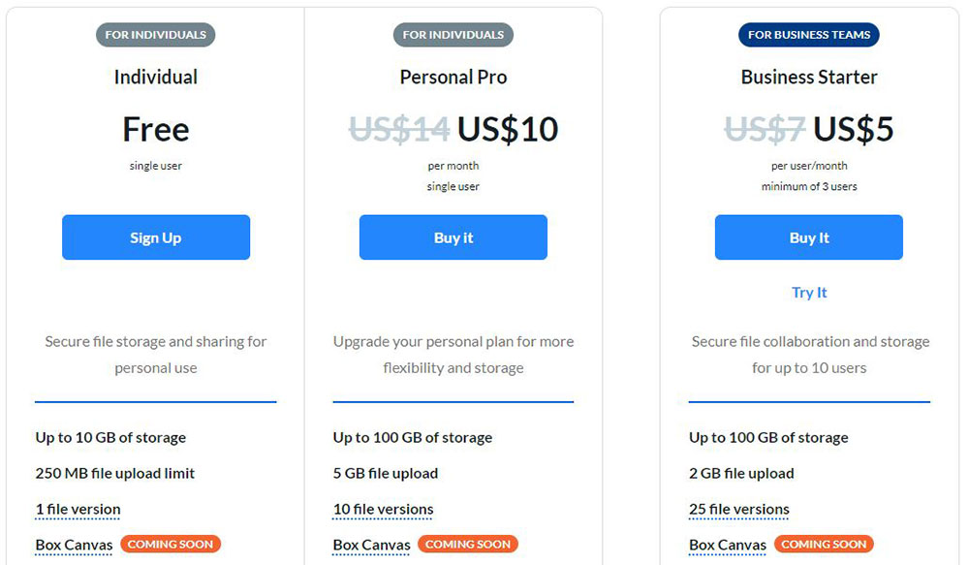
Task: Click Coming Soon badge in Personal Pro
Action: [x=468, y=545]
